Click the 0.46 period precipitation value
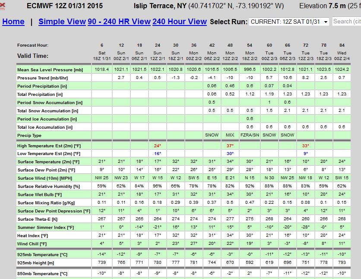 click(x=230, y=86)
